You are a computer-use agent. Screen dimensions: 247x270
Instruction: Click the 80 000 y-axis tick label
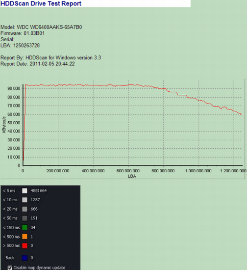pos(14,97)
